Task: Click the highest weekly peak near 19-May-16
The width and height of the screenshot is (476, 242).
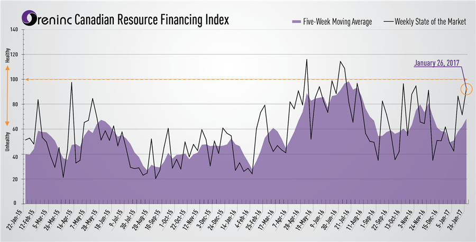Action: coord(307,60)
